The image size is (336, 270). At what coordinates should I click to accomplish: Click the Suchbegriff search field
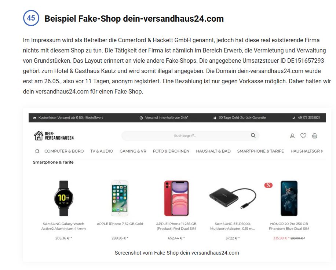[190, 136]
